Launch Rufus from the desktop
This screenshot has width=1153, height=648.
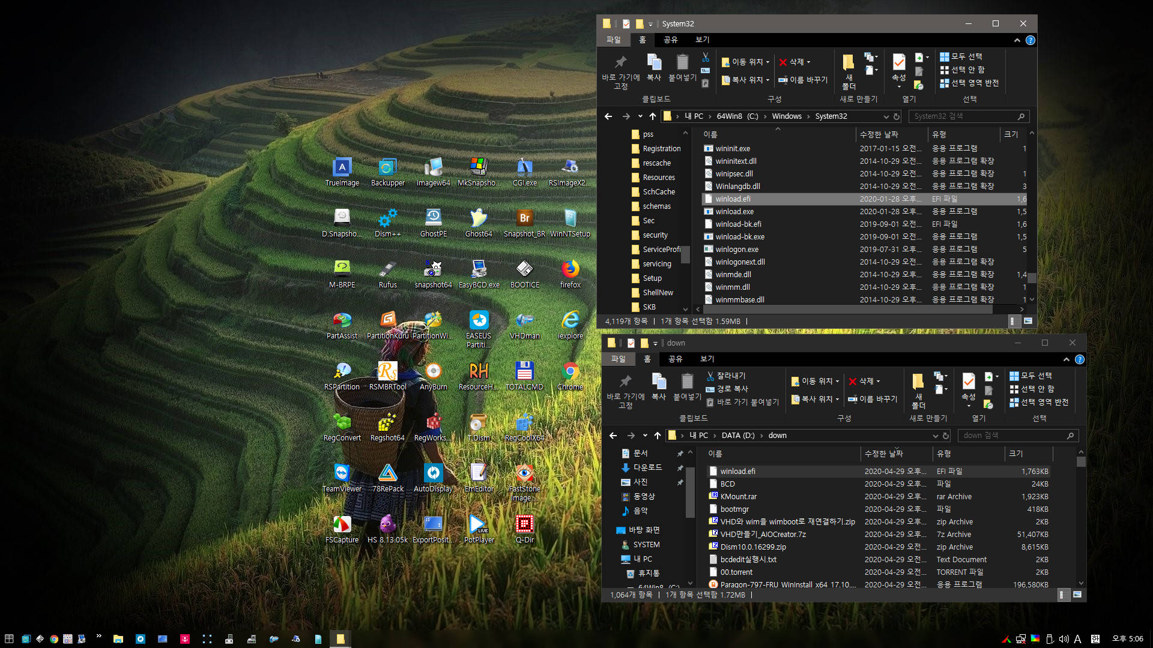[387, 274]
